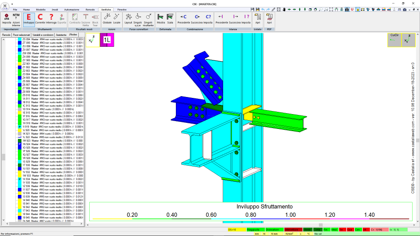Click Singoli u,v,w connector forces icon
This screenshot has height=236, width=420.
click(138, 20)
